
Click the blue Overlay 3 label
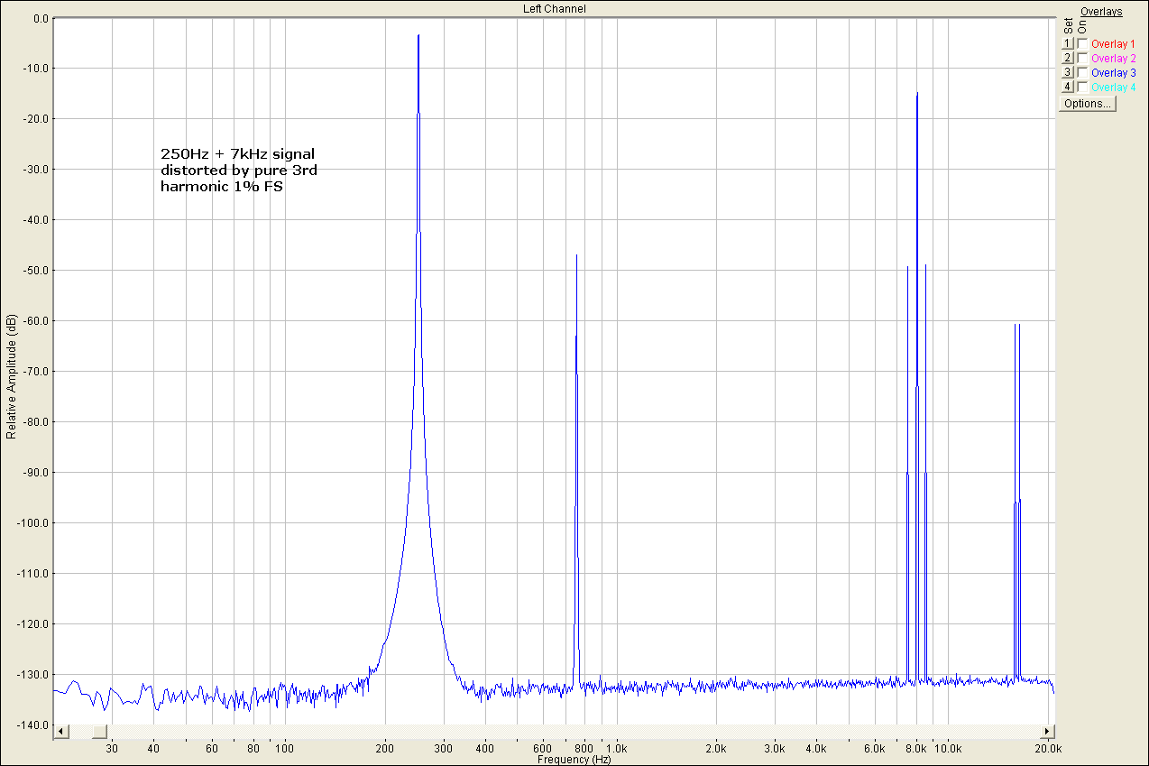pos(1113,73)
